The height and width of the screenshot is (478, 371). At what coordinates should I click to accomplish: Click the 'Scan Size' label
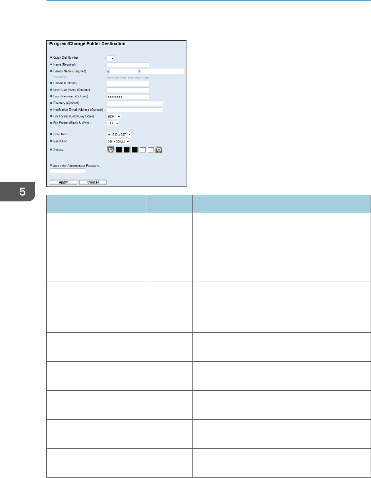pyautogui.click(x=60, y=134)
